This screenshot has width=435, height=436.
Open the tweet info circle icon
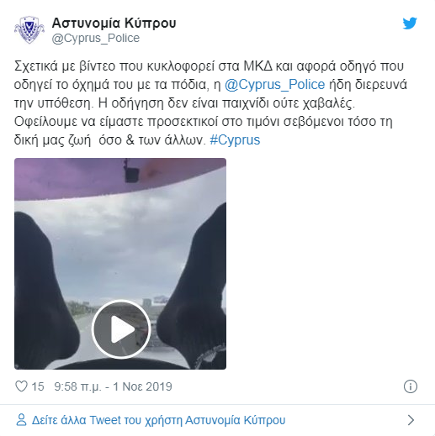coord(411,386)
